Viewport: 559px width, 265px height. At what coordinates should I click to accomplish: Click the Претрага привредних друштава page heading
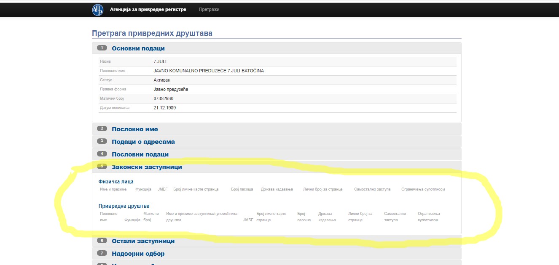pos(152,33)
